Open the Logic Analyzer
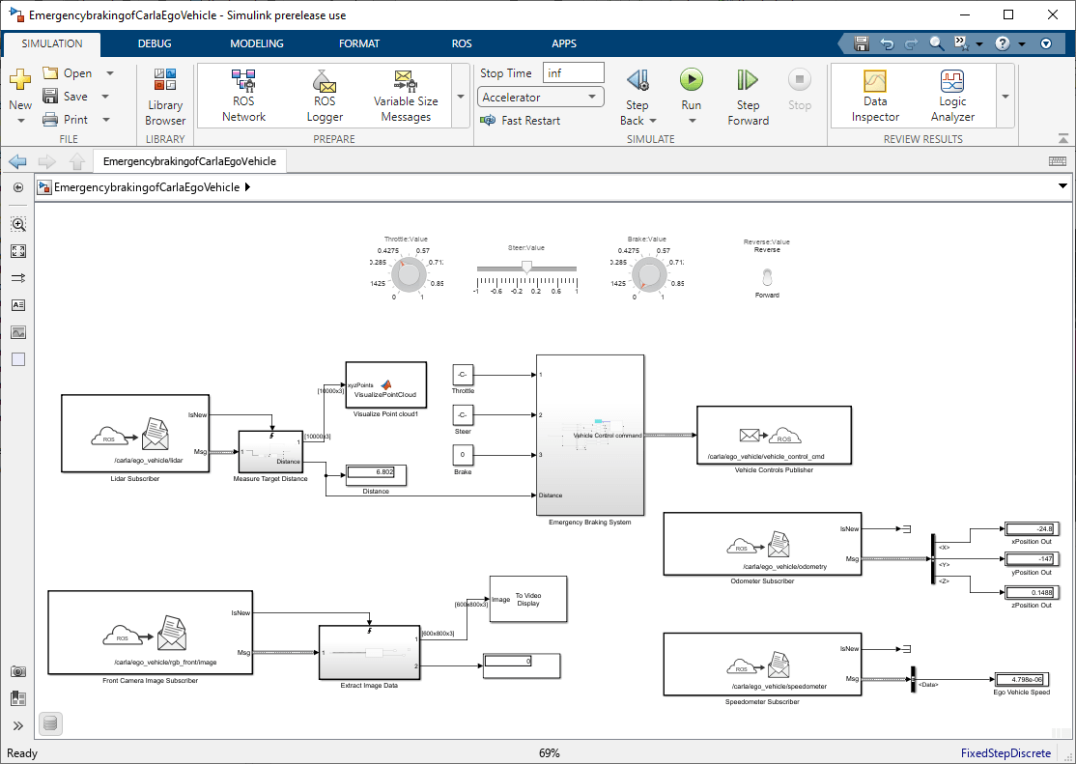The height and width of the screenshot is (764, 1076). point(952,95)
